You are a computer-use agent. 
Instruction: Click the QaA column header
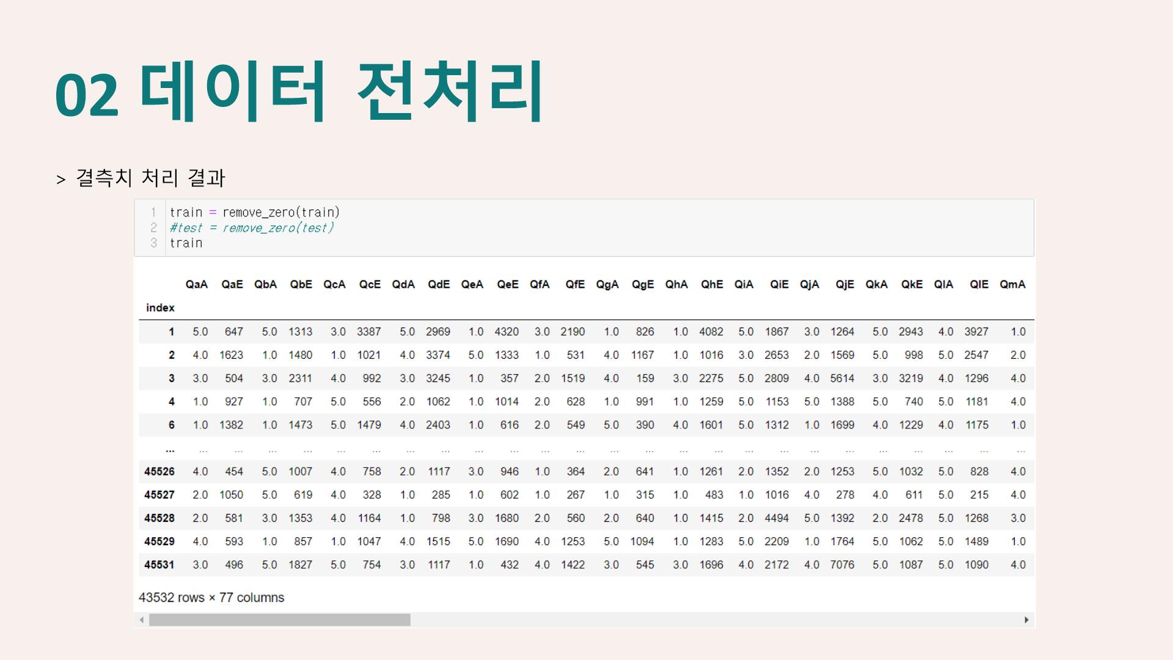coord(197,284)
